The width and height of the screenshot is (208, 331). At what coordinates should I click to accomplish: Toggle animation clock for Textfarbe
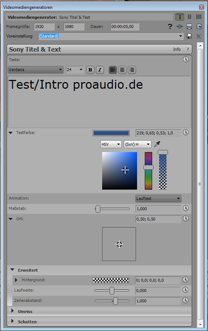(x=186, y=132)
